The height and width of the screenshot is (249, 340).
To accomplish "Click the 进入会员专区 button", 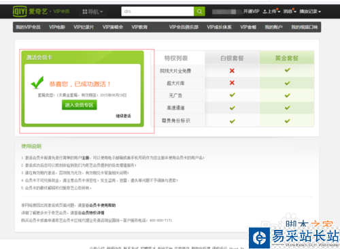I will pyautogui.click(x=80, y=105).
